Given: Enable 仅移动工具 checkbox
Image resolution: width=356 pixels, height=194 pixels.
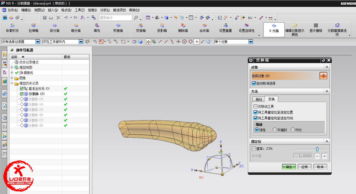Looking at the screenshot, I should click(x=255, y=106).
